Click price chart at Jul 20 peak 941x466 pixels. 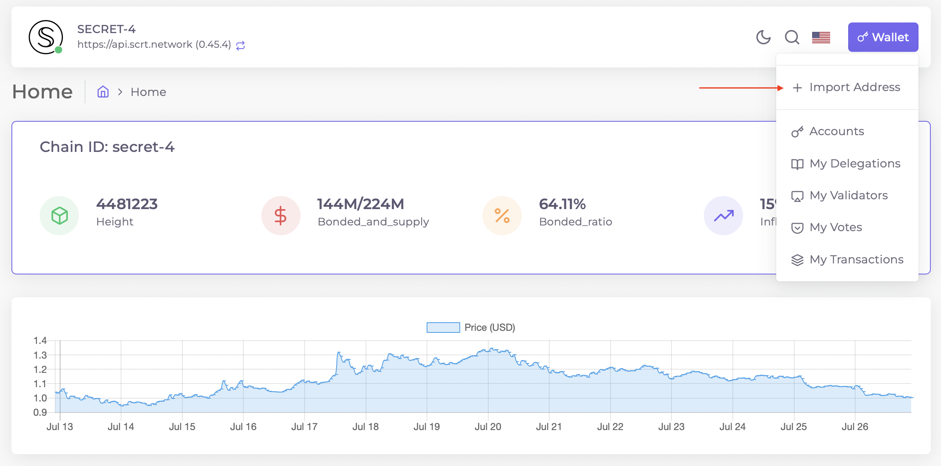(492, 350)
